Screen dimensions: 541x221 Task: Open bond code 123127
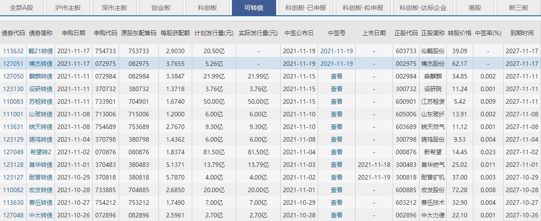click(x=14, y=178)
